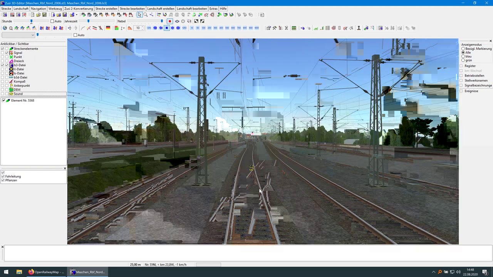Viewport: 493px width, 277px height.
Task: Toggle Streckenelemente clickable checkbox
Action: tap(2, 49)
